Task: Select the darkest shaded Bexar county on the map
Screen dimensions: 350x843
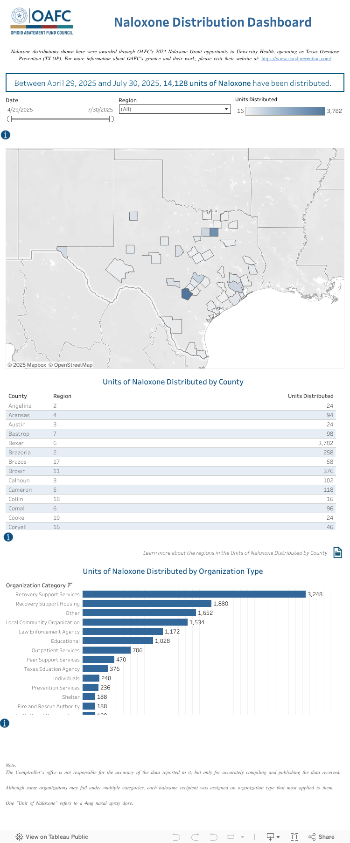Action: point(187,294)
